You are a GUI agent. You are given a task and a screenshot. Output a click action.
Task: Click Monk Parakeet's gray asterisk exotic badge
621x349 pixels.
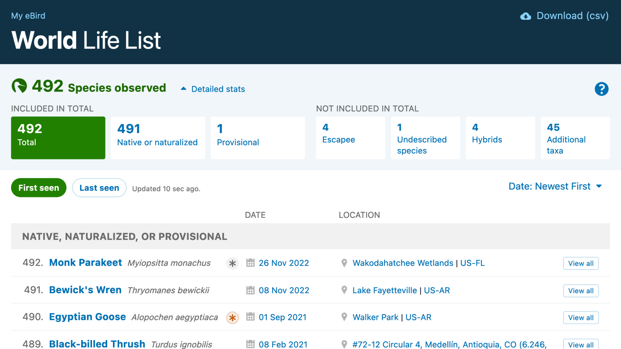click(x=232, y=263)
